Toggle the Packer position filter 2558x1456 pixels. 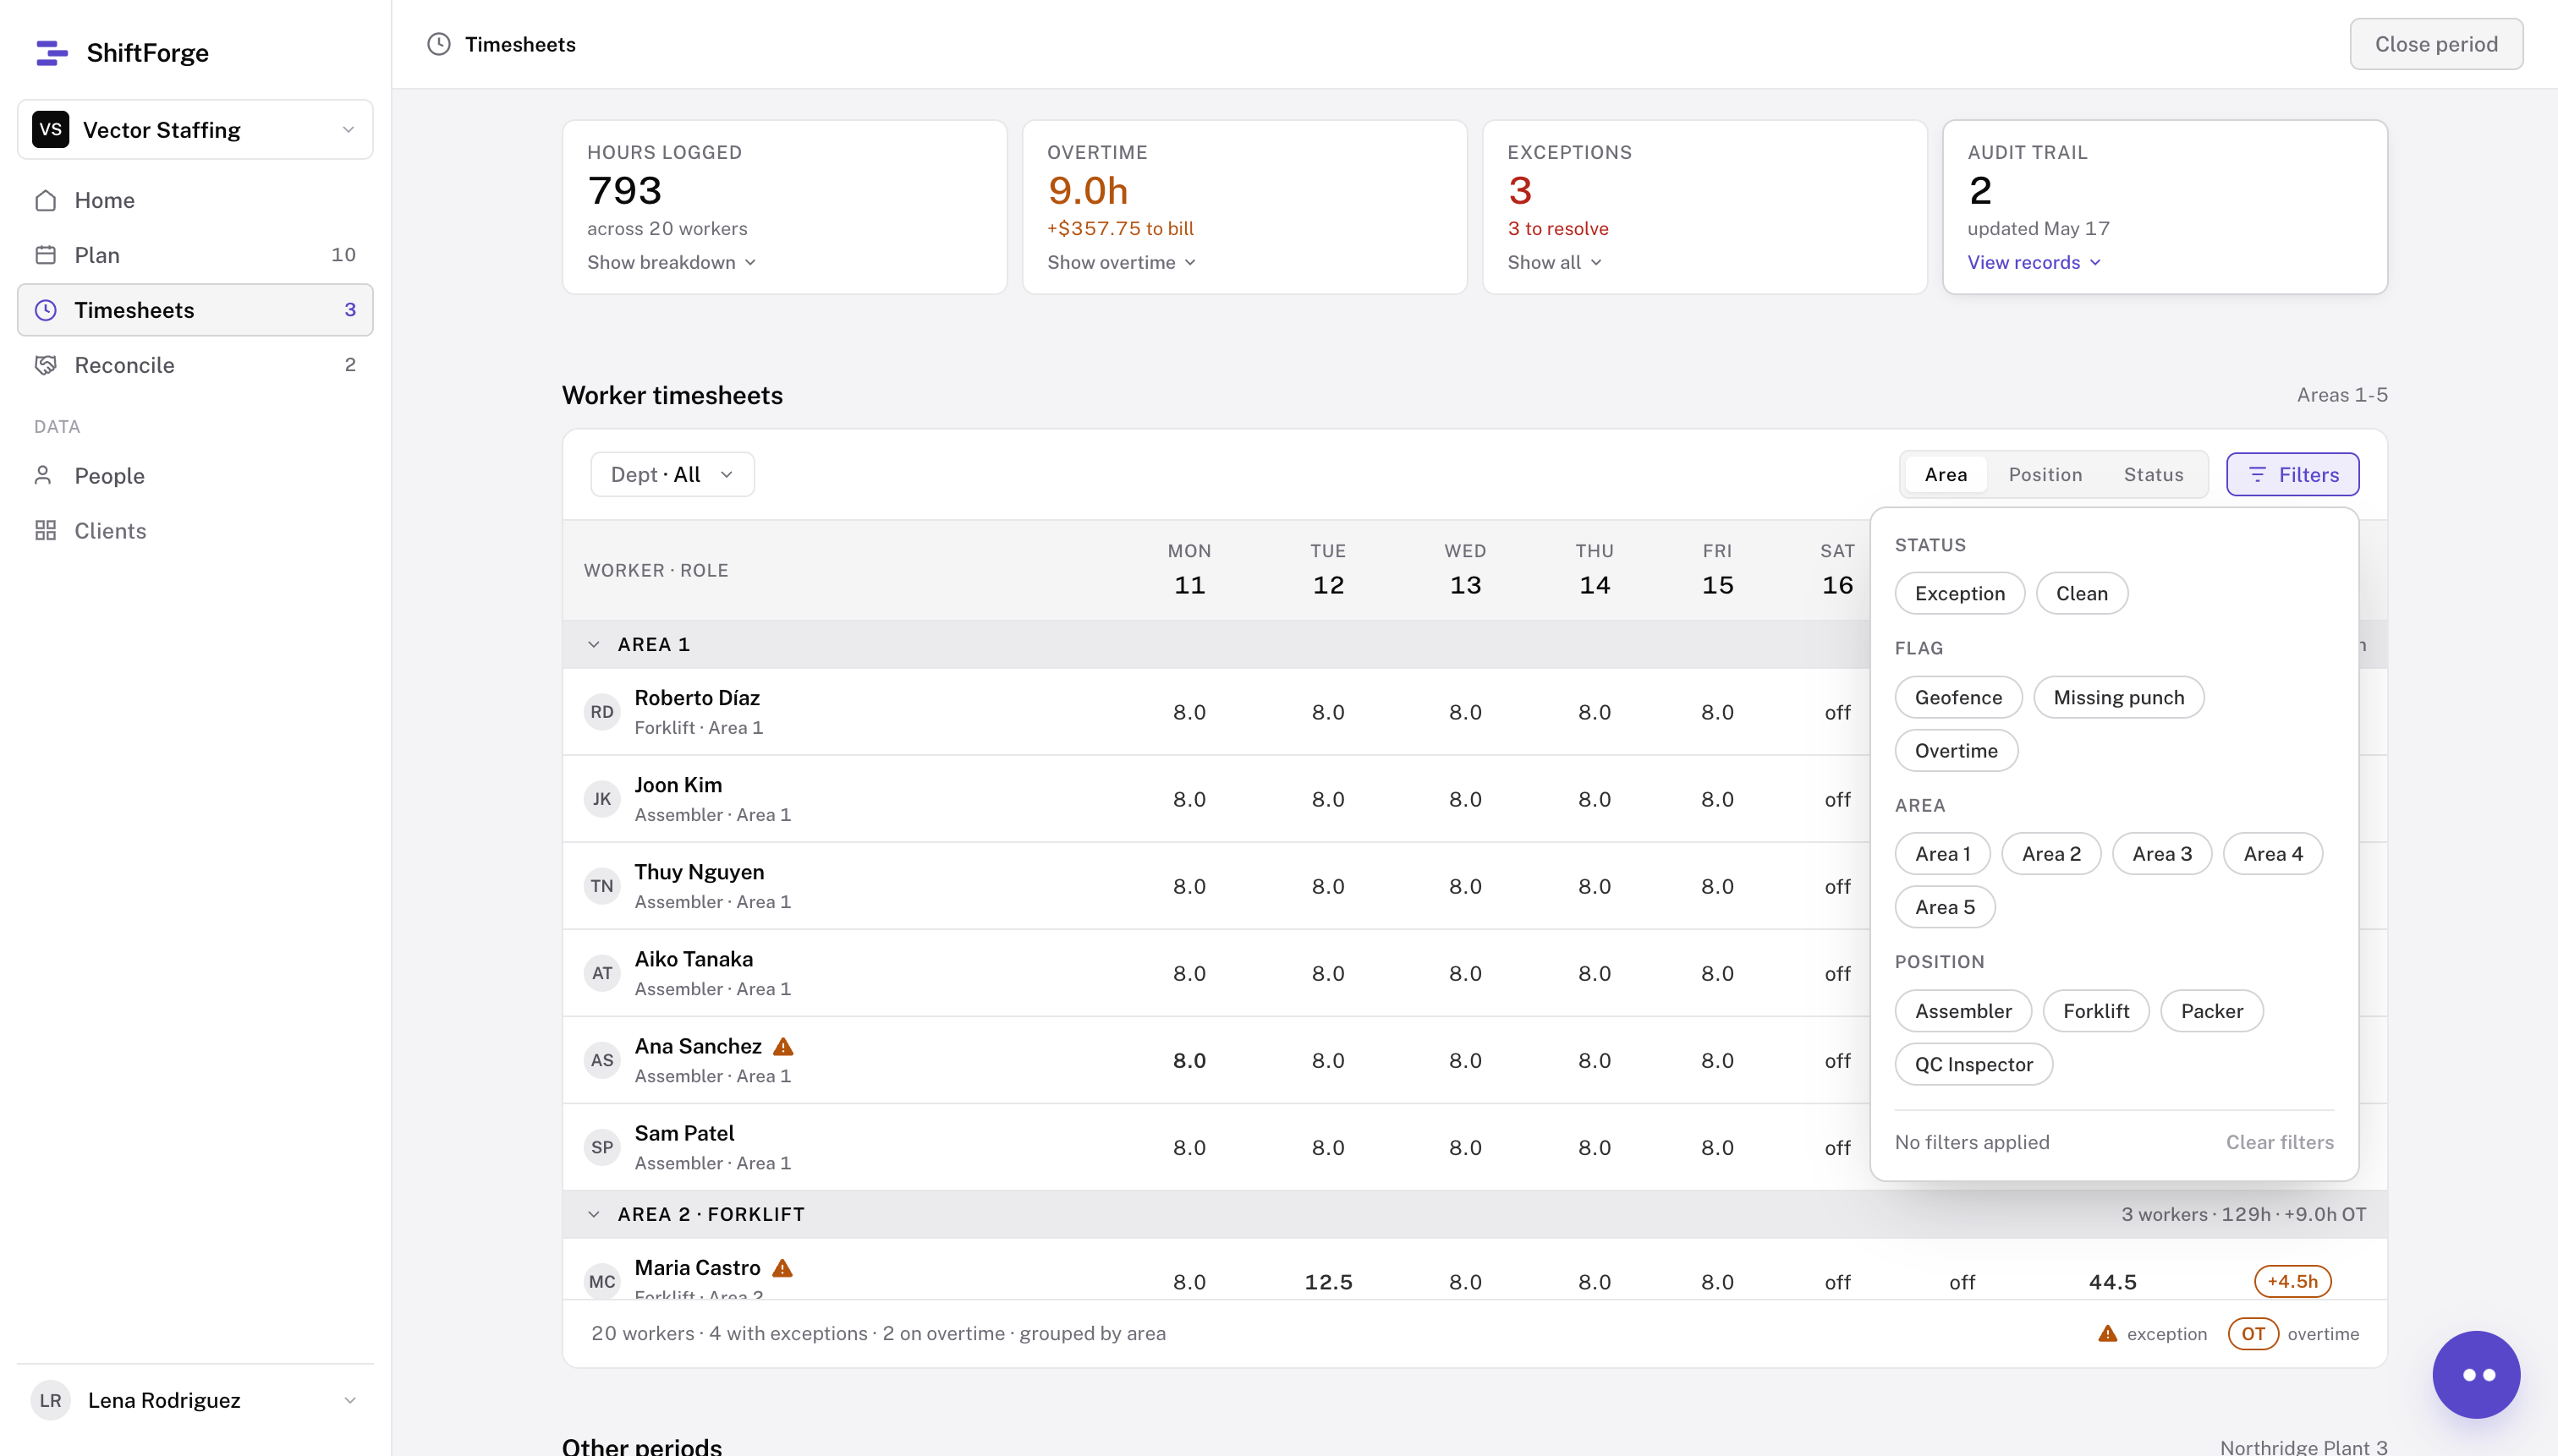tap(2211, 1010)
